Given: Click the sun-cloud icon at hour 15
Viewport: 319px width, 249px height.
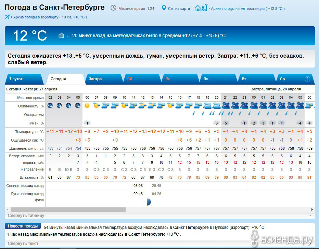Looking at the screenshot, I should 170,105.
